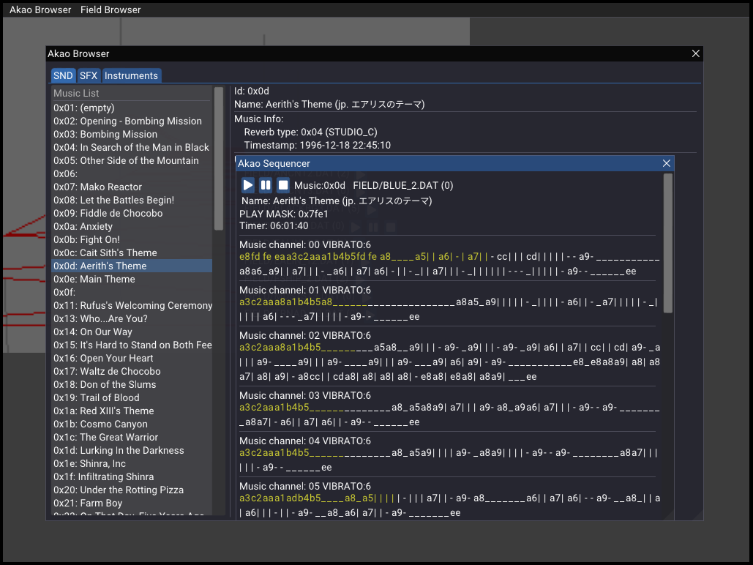This screenshot has width=753, height=565.
Task: Close the Akao Sequencer window
Action: point(666,163)
